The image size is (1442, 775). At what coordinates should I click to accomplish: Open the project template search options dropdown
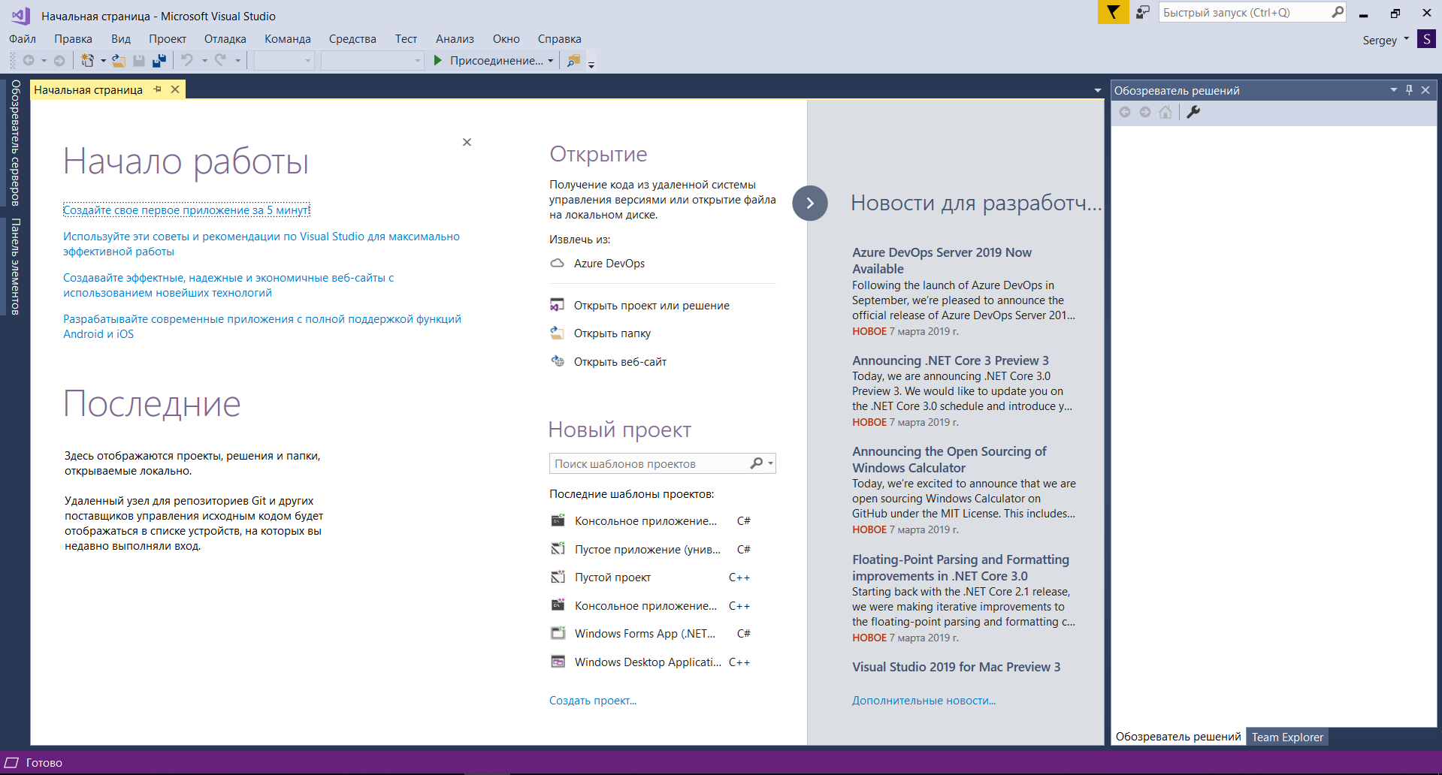(770, 463)
